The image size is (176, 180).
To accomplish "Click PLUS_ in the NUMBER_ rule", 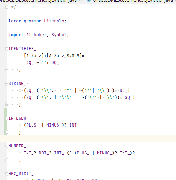I will pos(83,153).
